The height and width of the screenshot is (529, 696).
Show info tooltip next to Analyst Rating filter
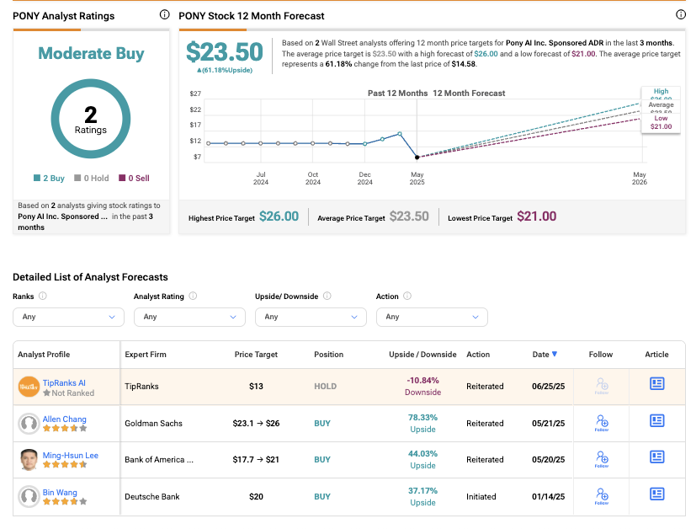coord(193,296)
